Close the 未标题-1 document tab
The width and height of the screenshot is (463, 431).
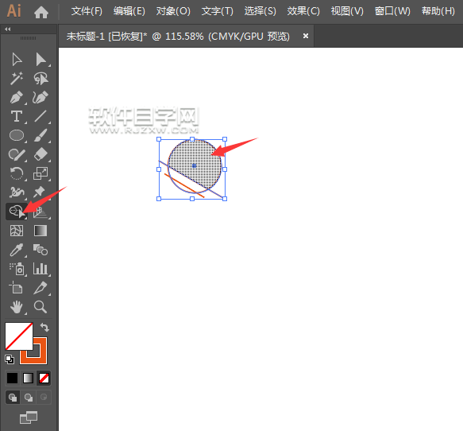306,36
